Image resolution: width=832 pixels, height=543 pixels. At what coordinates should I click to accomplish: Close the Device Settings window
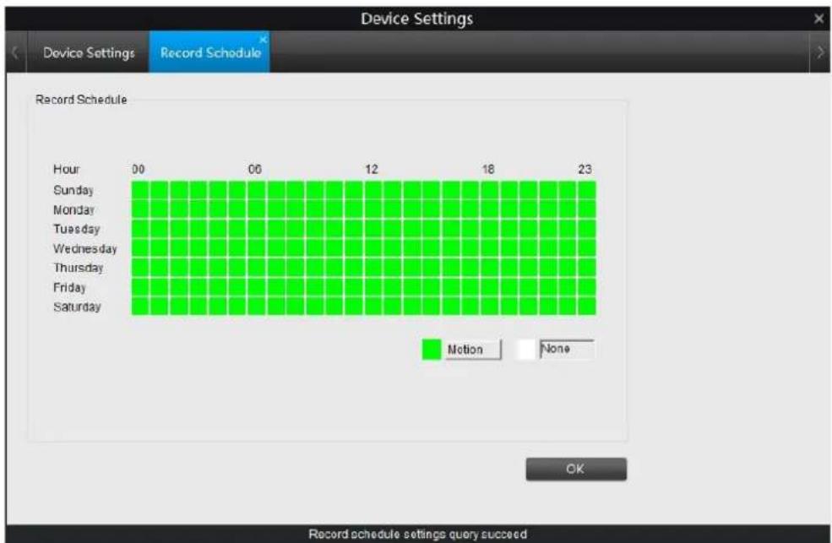tap(818, 19)
